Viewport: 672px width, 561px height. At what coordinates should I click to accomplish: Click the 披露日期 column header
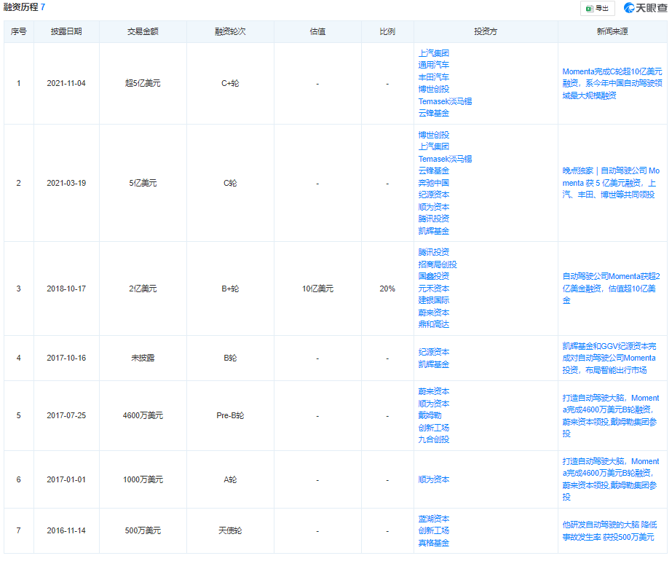click(x=66, y=32)
